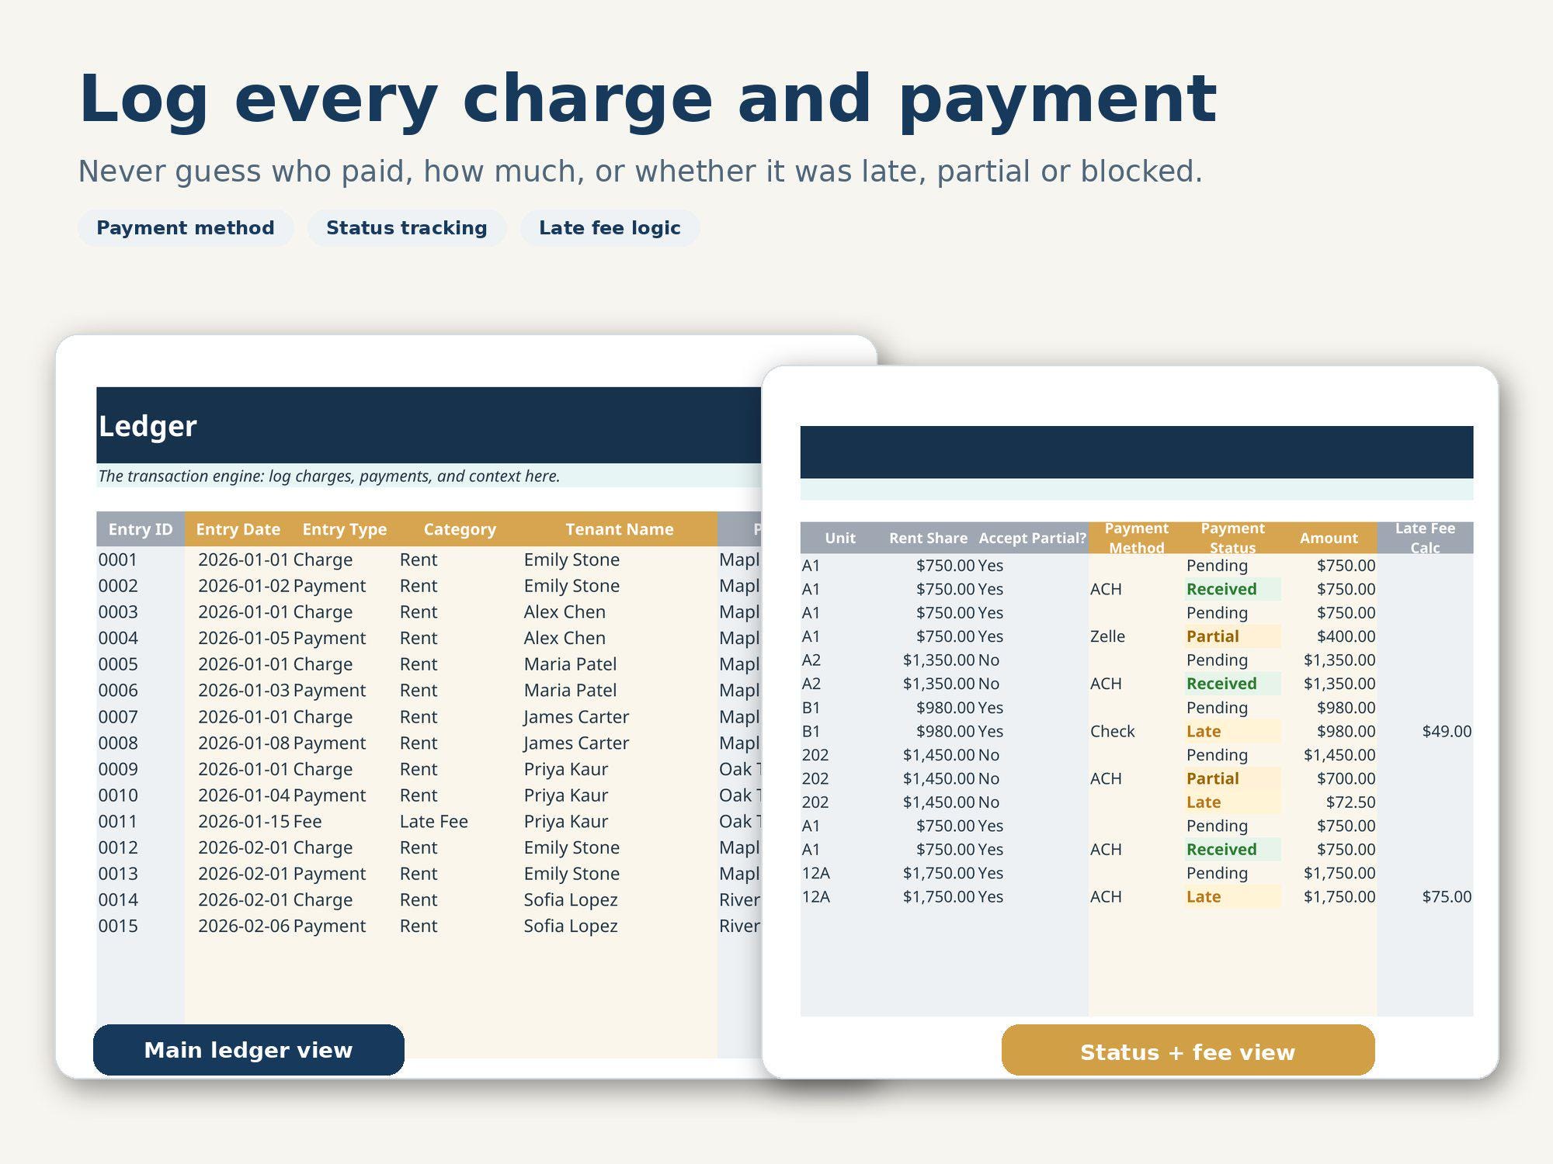
Task: Select the Entry ID column header
Action: pos(141,529)
